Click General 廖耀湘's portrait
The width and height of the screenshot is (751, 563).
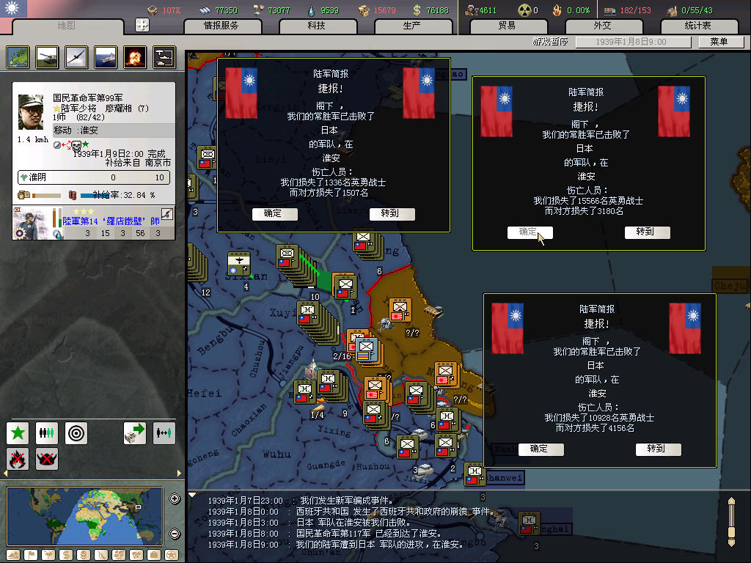(x=31, y=112)
